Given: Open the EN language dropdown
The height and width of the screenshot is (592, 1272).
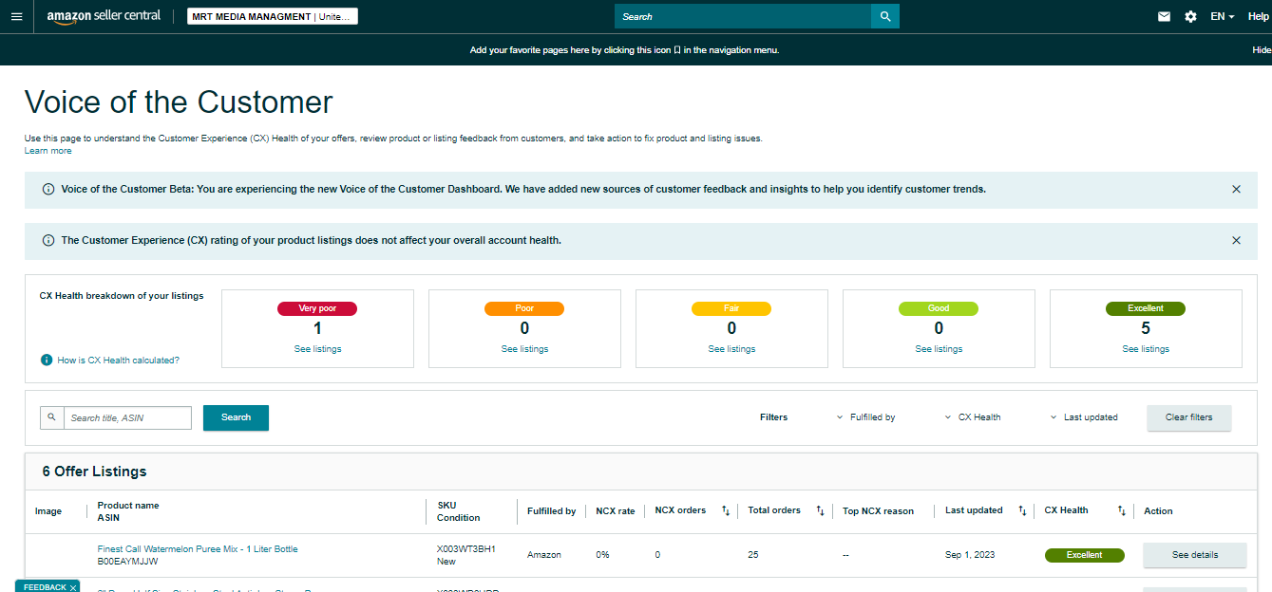Looking at the screenshot, I should click(x=1223, y=17).
